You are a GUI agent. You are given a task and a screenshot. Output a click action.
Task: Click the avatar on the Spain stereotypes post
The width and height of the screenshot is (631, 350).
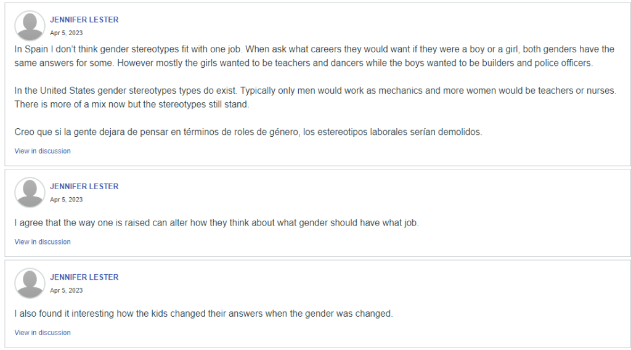coord(30,26)
